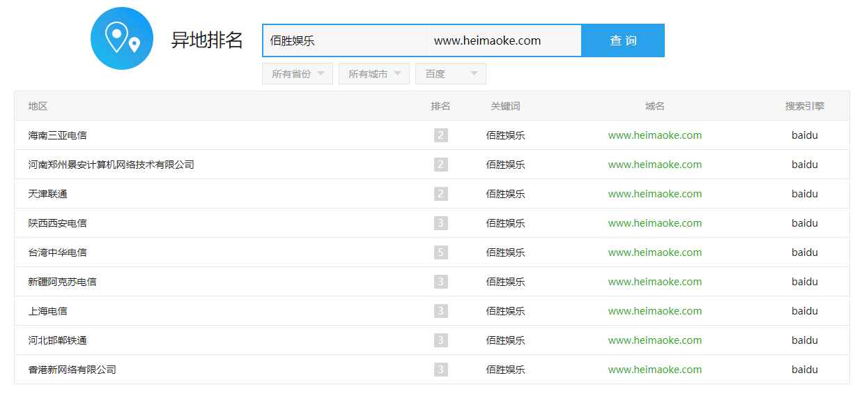This screenshot has height=401, width=855.
Task: Select the 台湾中华电信 region row
Action: pyautogui.click(x=432, y=252)
